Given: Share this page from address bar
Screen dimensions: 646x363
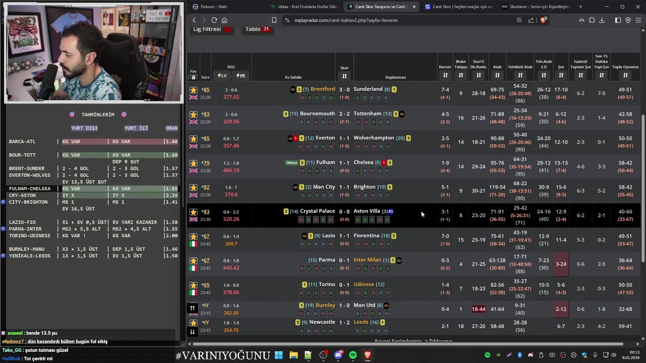Looking at the screenshot, I should (x=531, y=20).
